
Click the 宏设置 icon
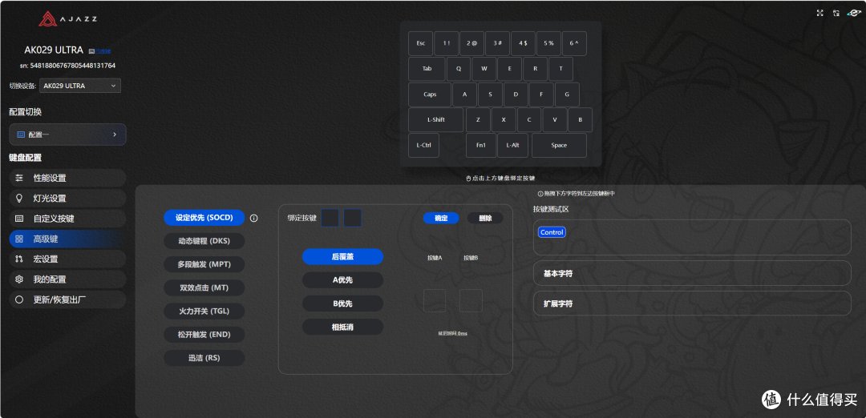[19, 259]
